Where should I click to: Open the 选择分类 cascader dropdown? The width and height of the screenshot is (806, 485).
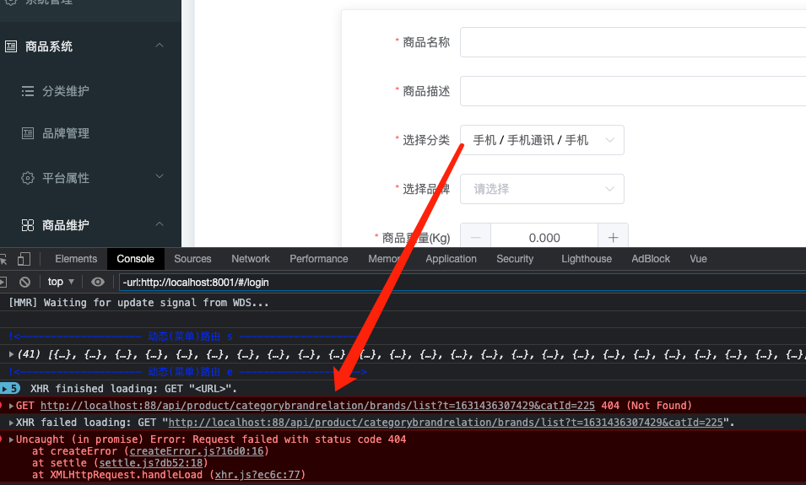pos(542,140)
